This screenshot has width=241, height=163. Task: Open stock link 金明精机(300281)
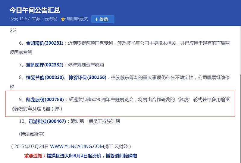(x=45, y=43)
